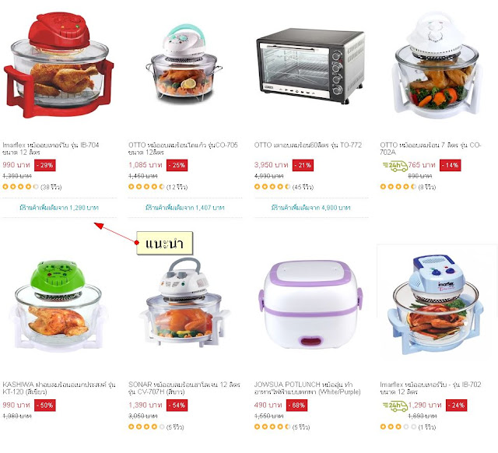Click the 24h delivery truck icon at 765 baht

point(395,166)
